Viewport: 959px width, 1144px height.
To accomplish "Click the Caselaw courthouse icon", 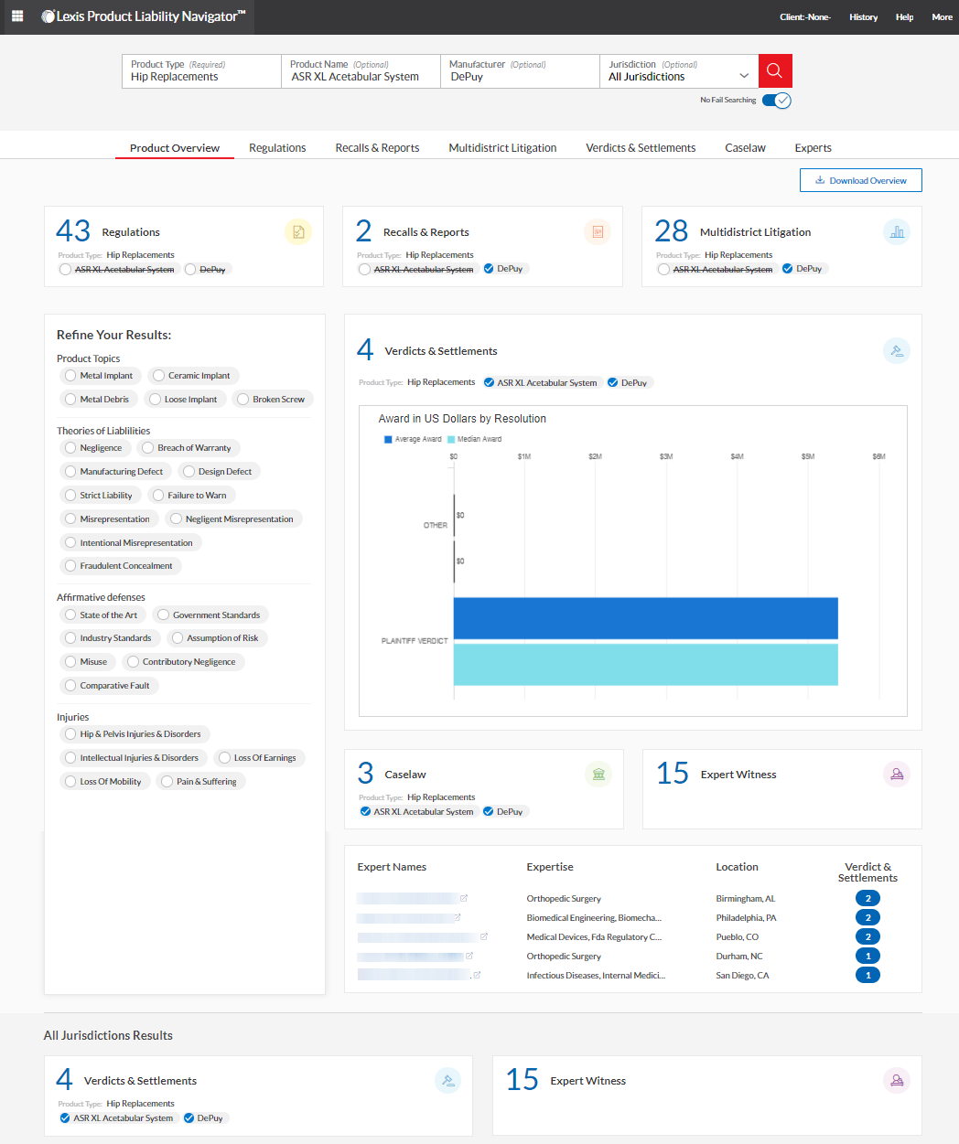I will (x=598, y=775).
